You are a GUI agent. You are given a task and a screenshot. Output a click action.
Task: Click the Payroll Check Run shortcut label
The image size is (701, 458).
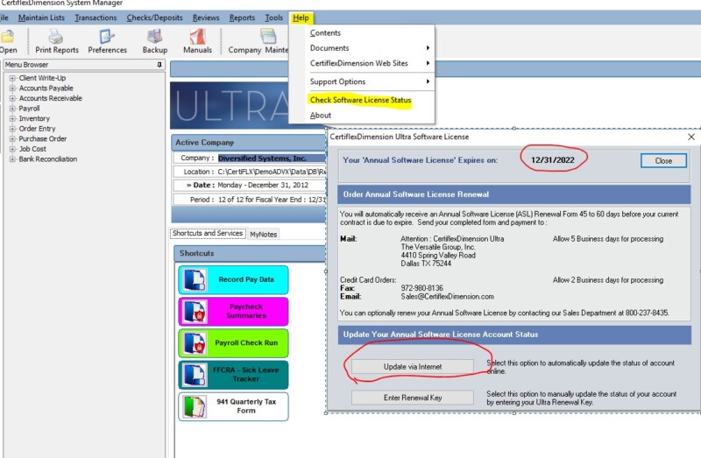click(246, 343)
